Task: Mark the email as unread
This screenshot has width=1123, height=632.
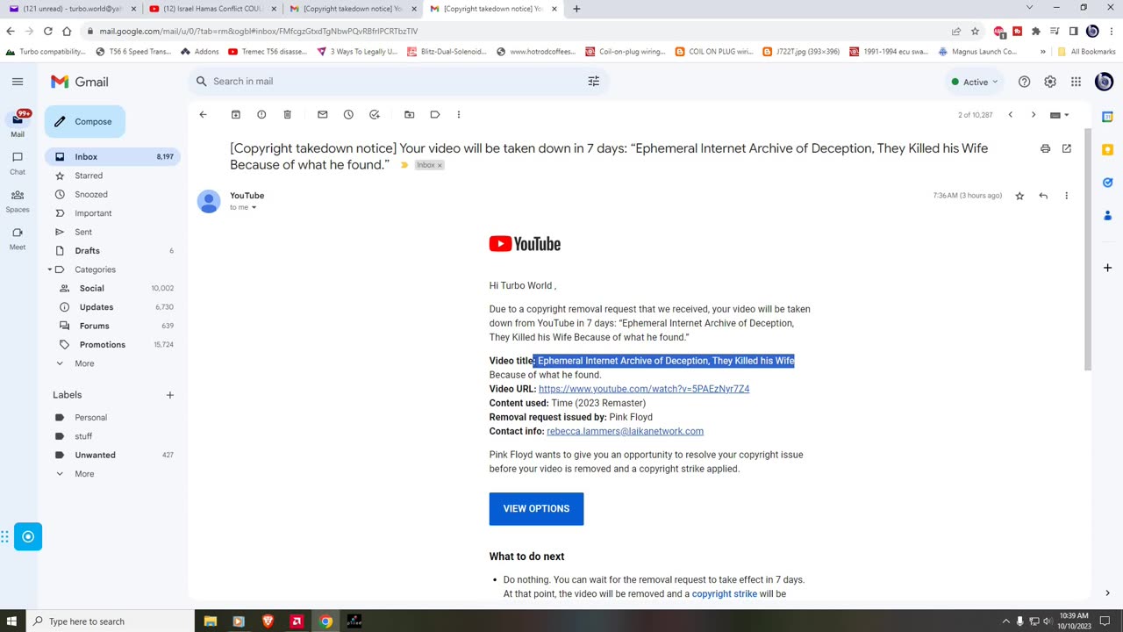Action: [323, 115]
